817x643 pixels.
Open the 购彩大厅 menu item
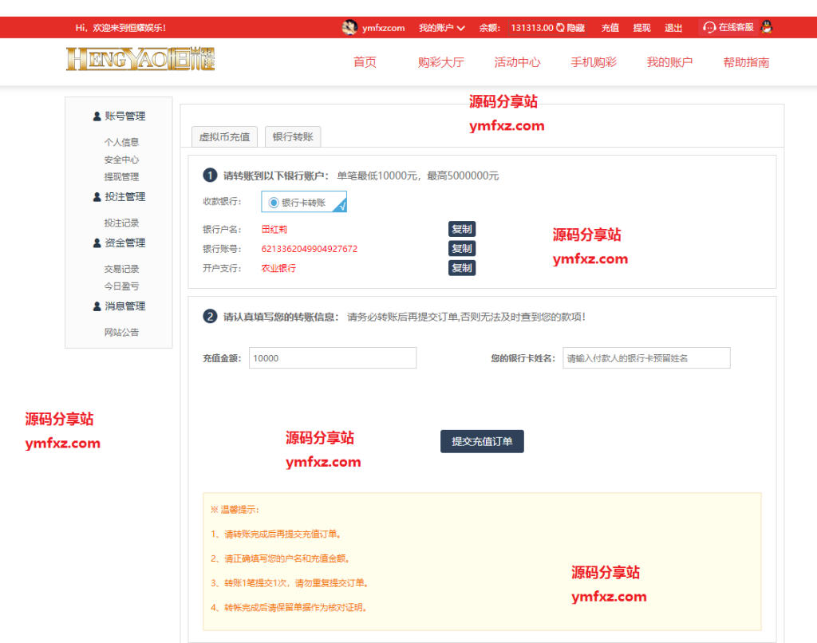coord(441,61)
